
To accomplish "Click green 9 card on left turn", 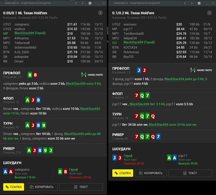I will click(x=44, y=125).
